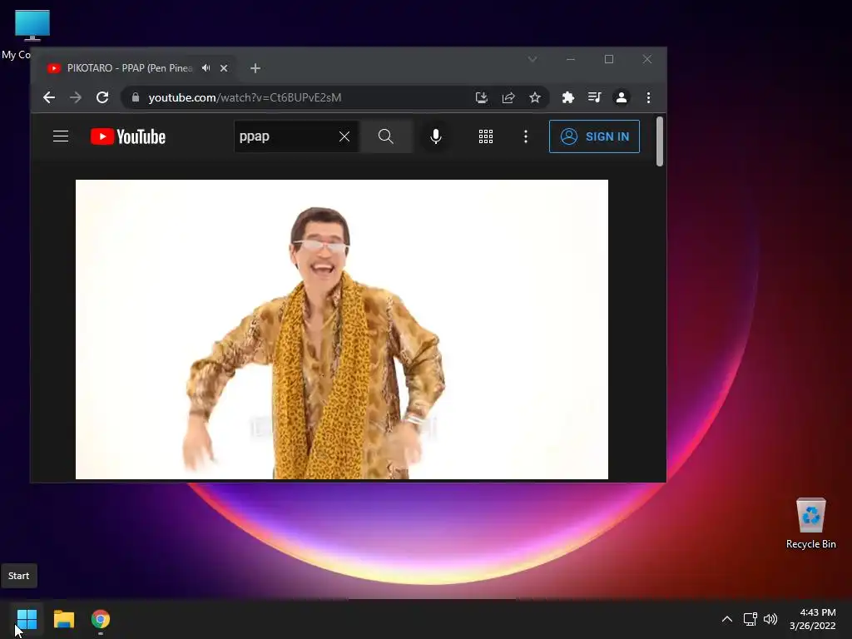Click the YouTube search magnifier button
This screenshot has height=639, width=852.
pyautogui.click(x=386, y=136)
